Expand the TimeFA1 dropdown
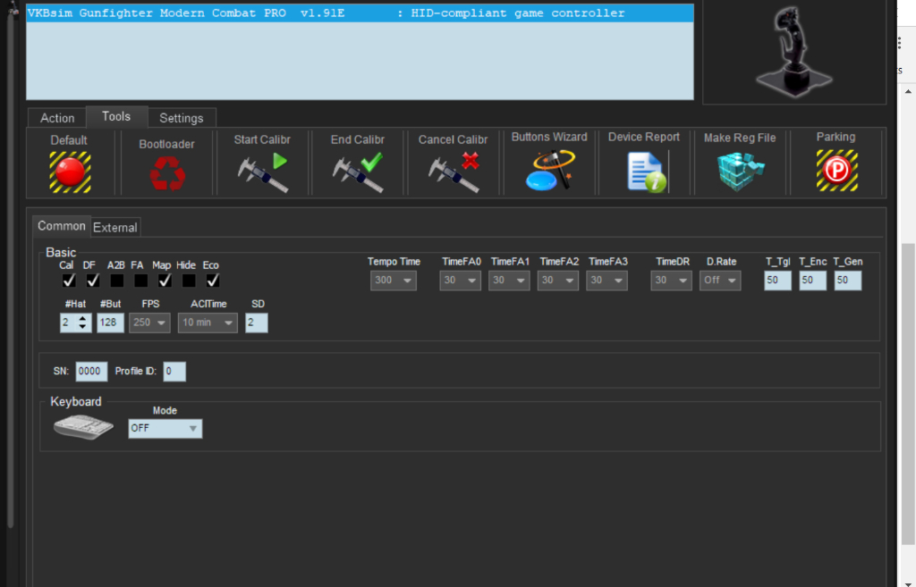916x587 pixels. coord(509,281)
